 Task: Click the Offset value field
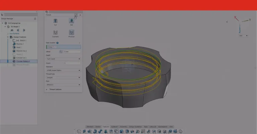click(72, 52)
